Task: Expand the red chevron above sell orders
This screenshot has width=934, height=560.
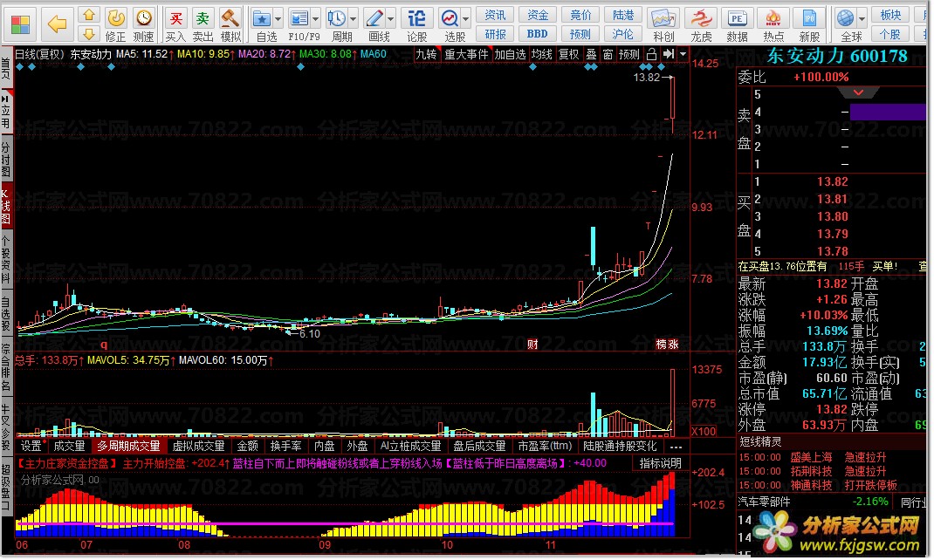Action: 858,92
